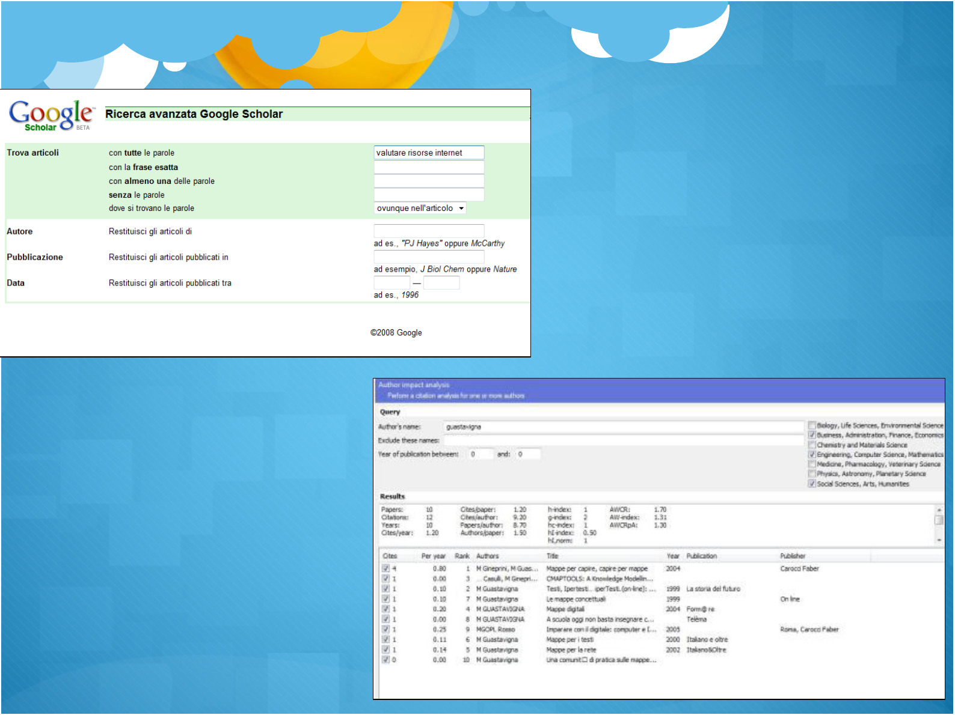
Task: Click the 'Roma, Carocci Faber' publisher cell
Action: pos(809,630)
